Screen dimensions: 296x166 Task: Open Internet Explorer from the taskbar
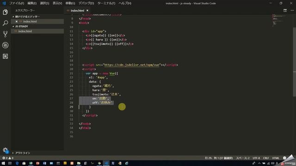click(x=127, y=163)
